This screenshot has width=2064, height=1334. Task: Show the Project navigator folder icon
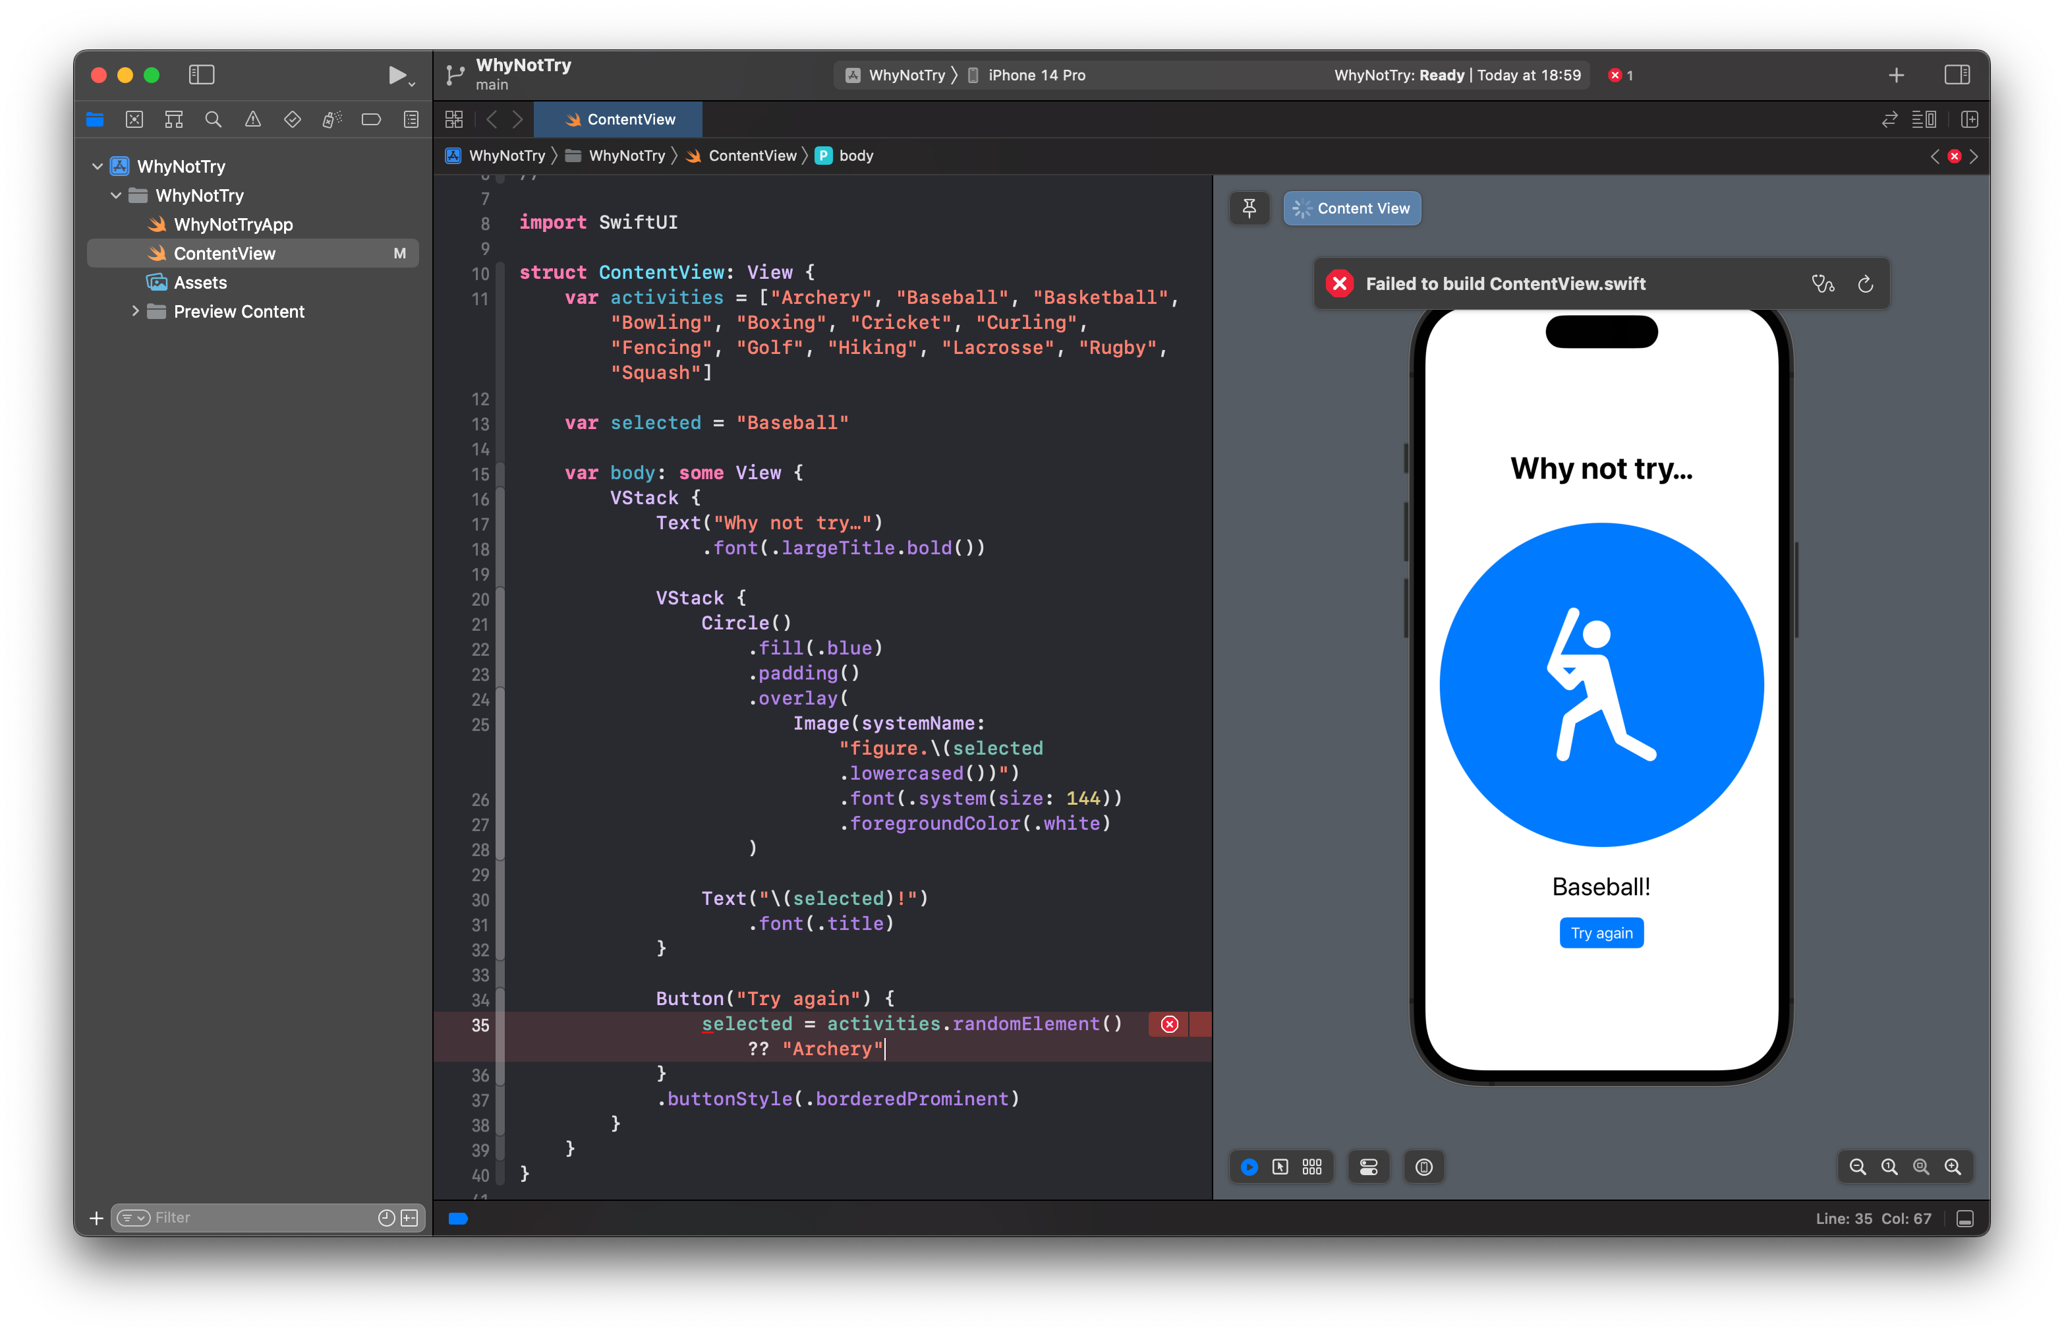pos(96,119)
